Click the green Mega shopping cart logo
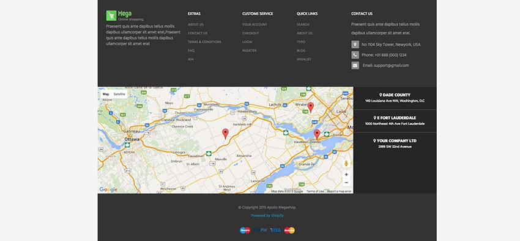 point(111,15)
